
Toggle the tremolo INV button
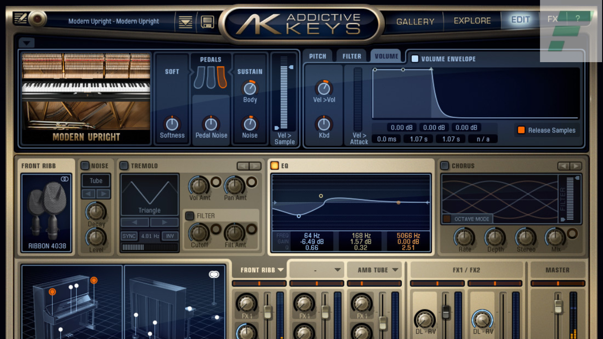[x=170, y=236]
